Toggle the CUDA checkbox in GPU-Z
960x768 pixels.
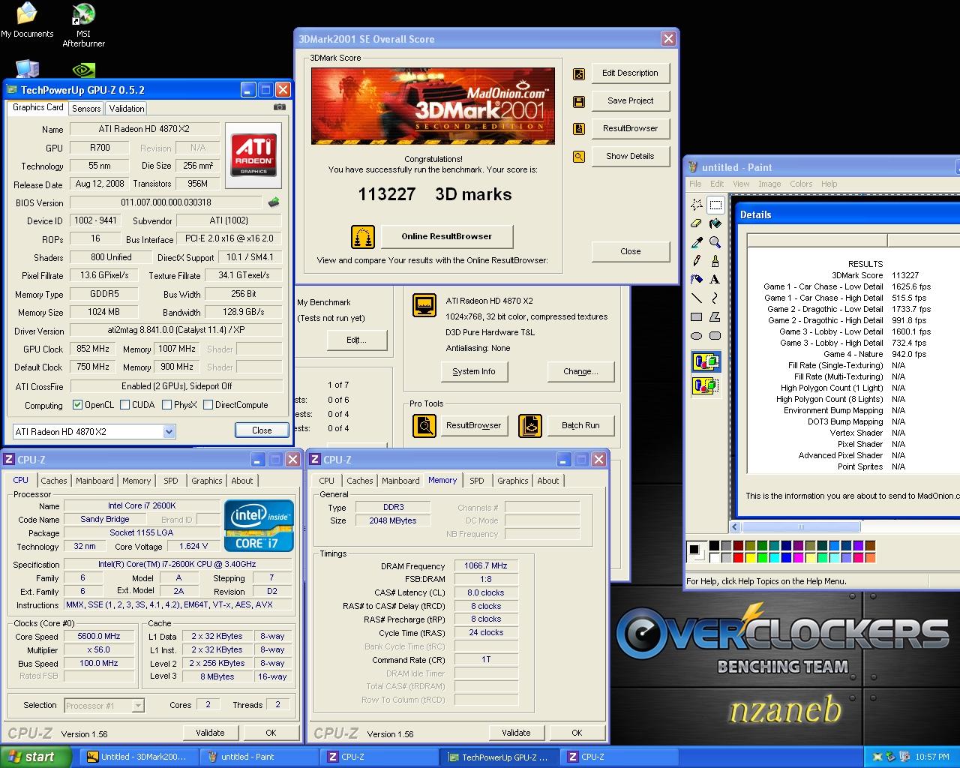click(124, 405)
